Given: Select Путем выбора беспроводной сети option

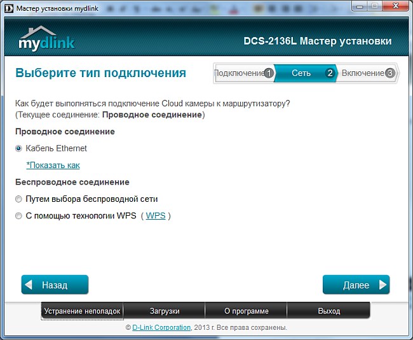Looking at the screenshot, I should click(x=18, y=199).
